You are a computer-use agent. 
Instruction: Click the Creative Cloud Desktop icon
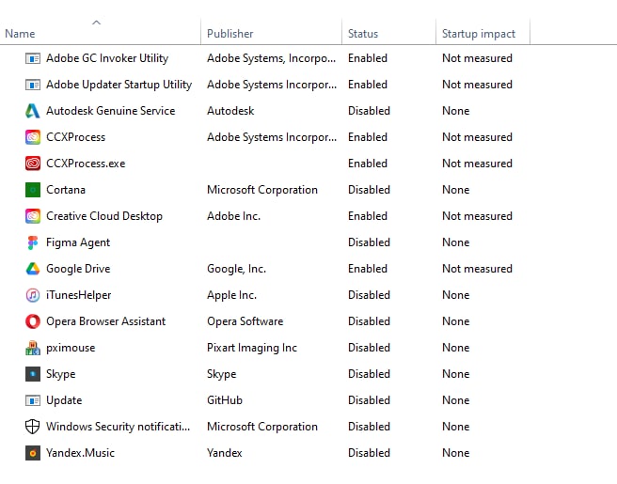33,216
